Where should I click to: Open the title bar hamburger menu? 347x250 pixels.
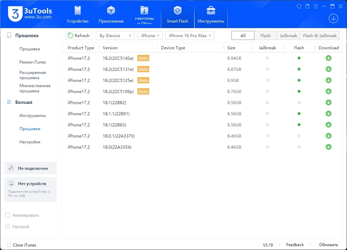point(316,6)
